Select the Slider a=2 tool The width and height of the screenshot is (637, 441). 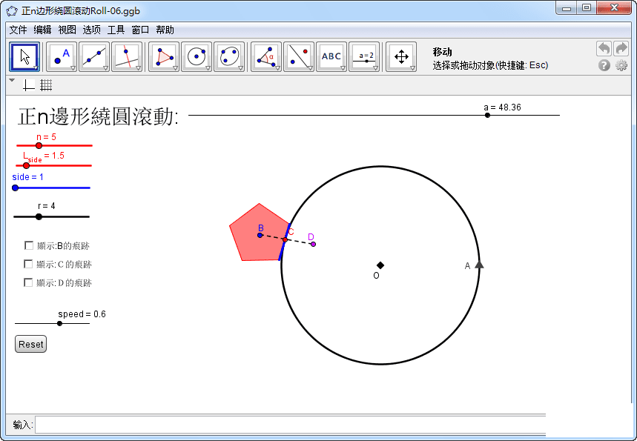point(364,57)
